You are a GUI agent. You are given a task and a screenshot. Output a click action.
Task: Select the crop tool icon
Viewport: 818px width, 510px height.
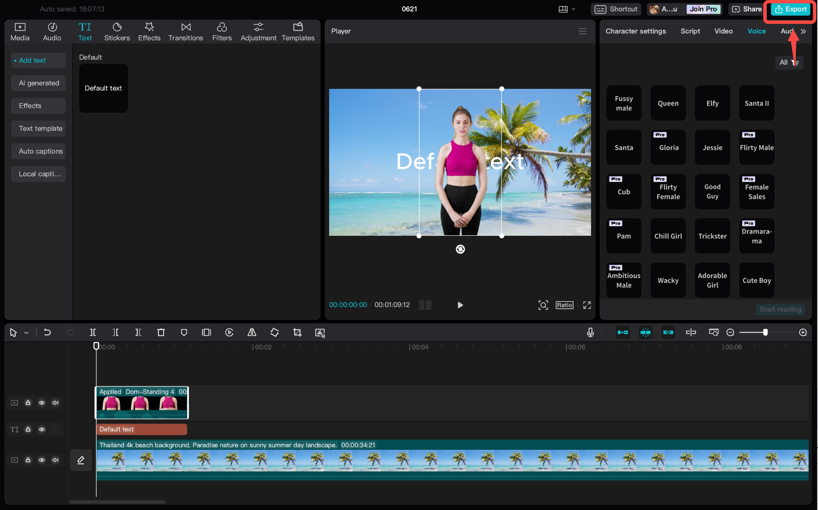[x=297, y=332]
